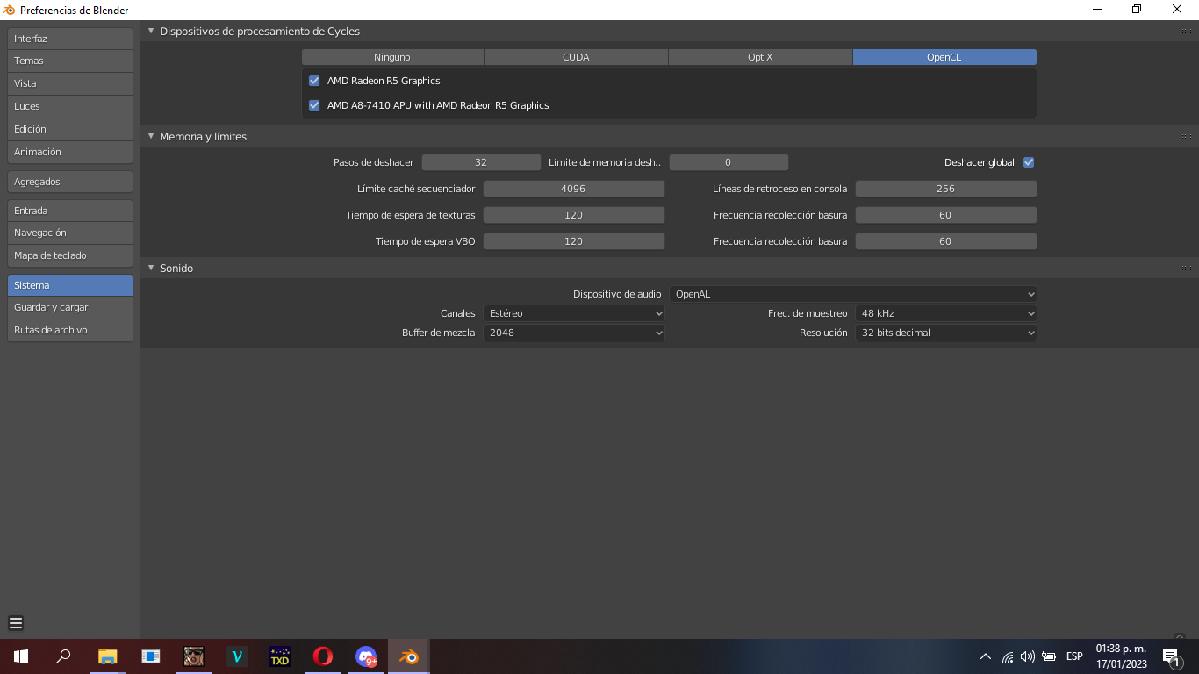This screenshot has height=674, width=1199.
Task: Toggle the AMD A8-7410 APU device checkbox
Action: point(314,105)
